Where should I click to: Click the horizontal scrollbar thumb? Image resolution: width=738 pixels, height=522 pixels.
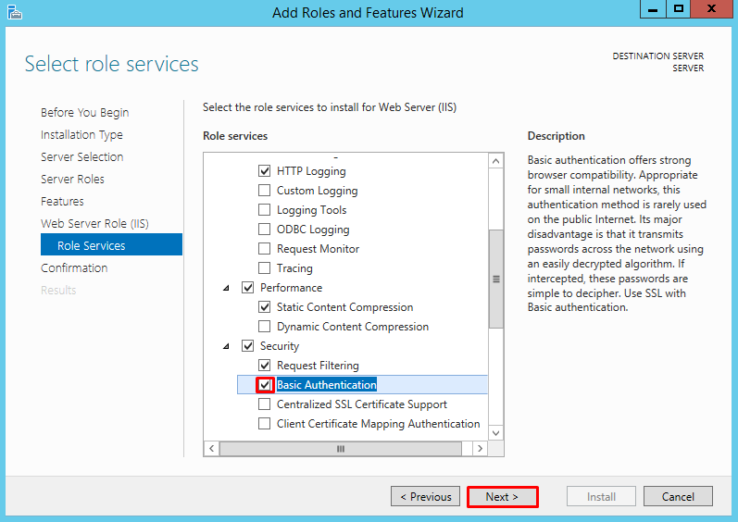click(x=341, y=448)
